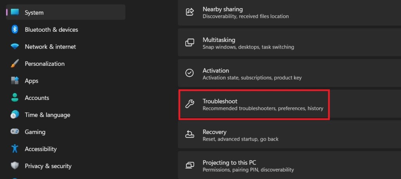Select Personalization in the sidebar
Image resolution: width=401 pixels, height=179 pixels.
pos(45,63)
